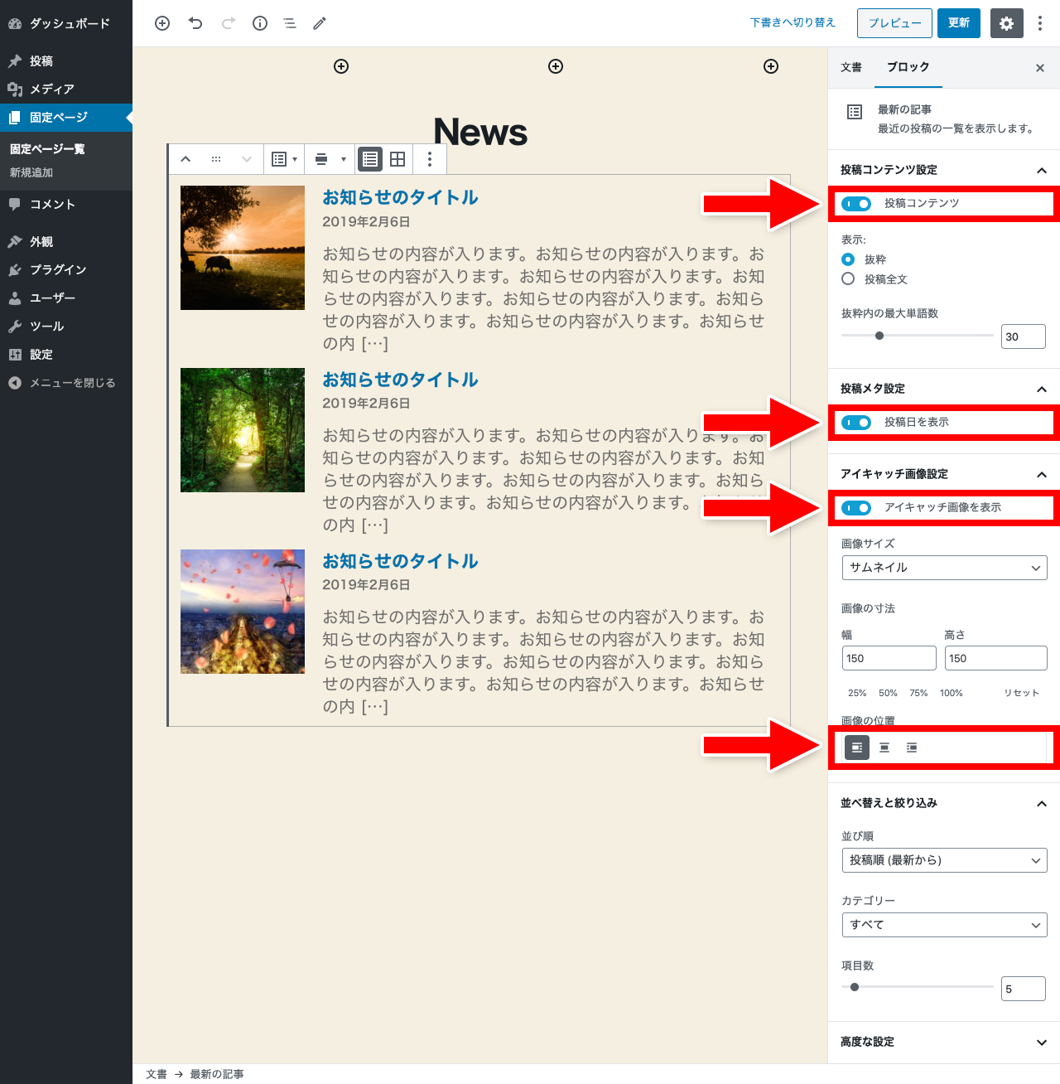Screen dimensions: 1060x1084
Task: Select the 投稿全文 radio button
Action: click(x=847, y=278)
